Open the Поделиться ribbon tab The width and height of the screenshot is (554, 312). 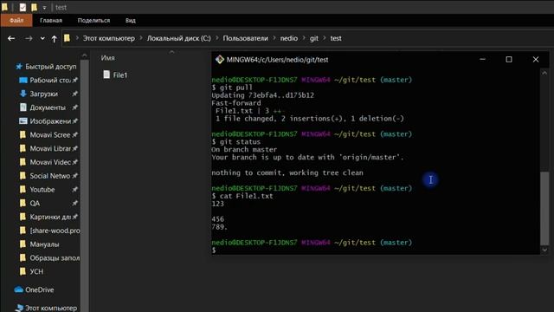93,21
